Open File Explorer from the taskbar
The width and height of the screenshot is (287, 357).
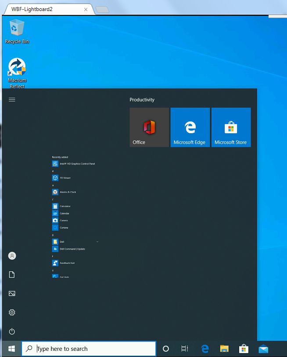click(x=224, y=349)
